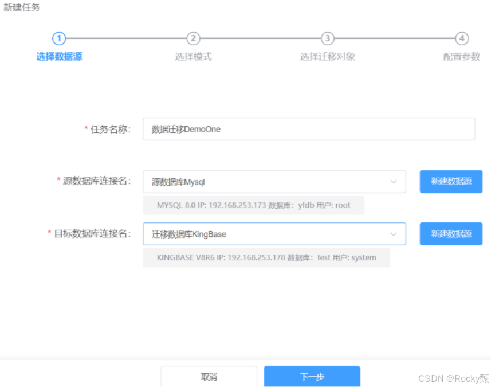Click step 2 circle icon

[193, 38]
